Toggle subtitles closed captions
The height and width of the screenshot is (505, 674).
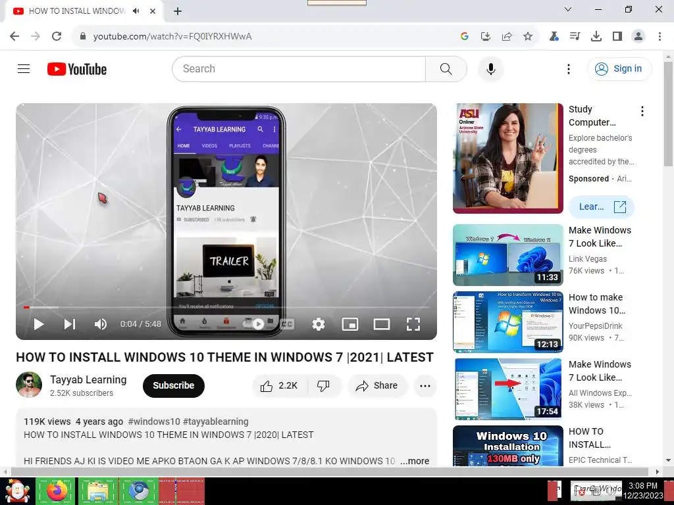click(287, 324)
